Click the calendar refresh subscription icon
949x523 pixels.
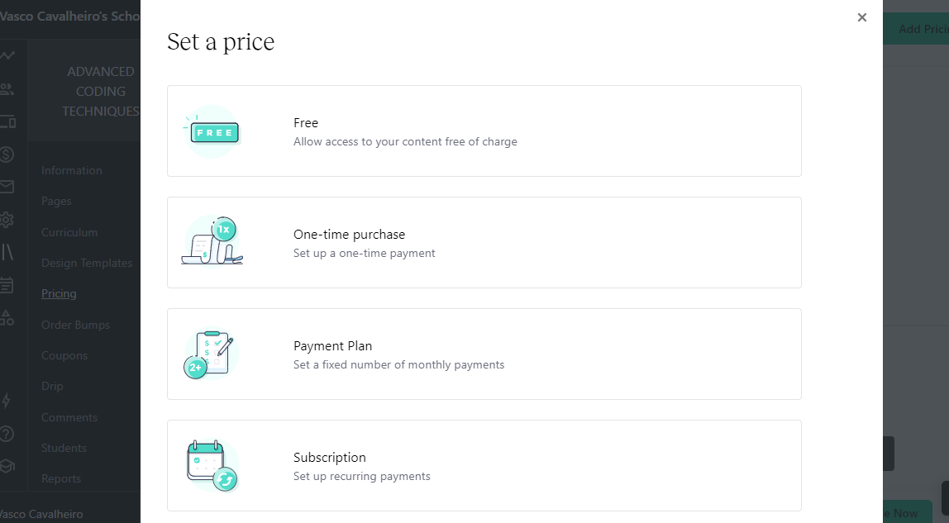coord(212,465)
